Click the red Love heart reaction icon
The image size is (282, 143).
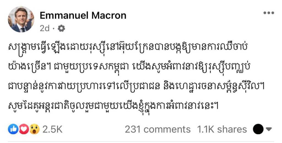[23, 129]
